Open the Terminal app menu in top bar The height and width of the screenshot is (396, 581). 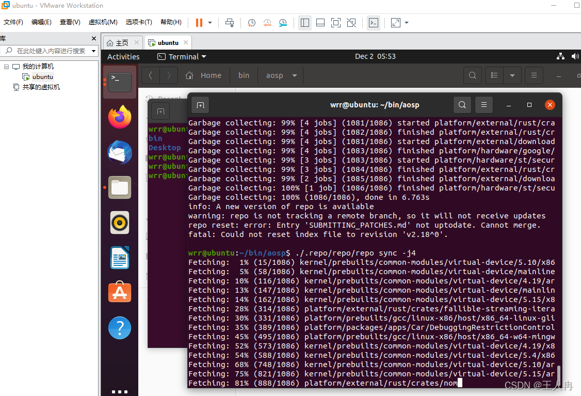pos(182,57)
